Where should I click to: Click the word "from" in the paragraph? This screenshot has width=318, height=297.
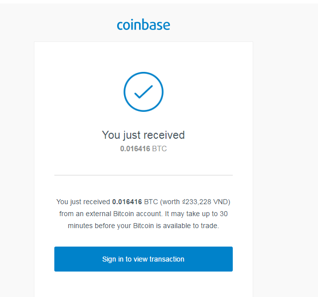[x=66, y=214]
